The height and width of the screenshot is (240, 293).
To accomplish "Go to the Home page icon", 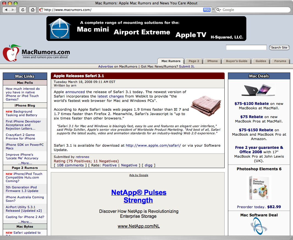I will [32, 10].
